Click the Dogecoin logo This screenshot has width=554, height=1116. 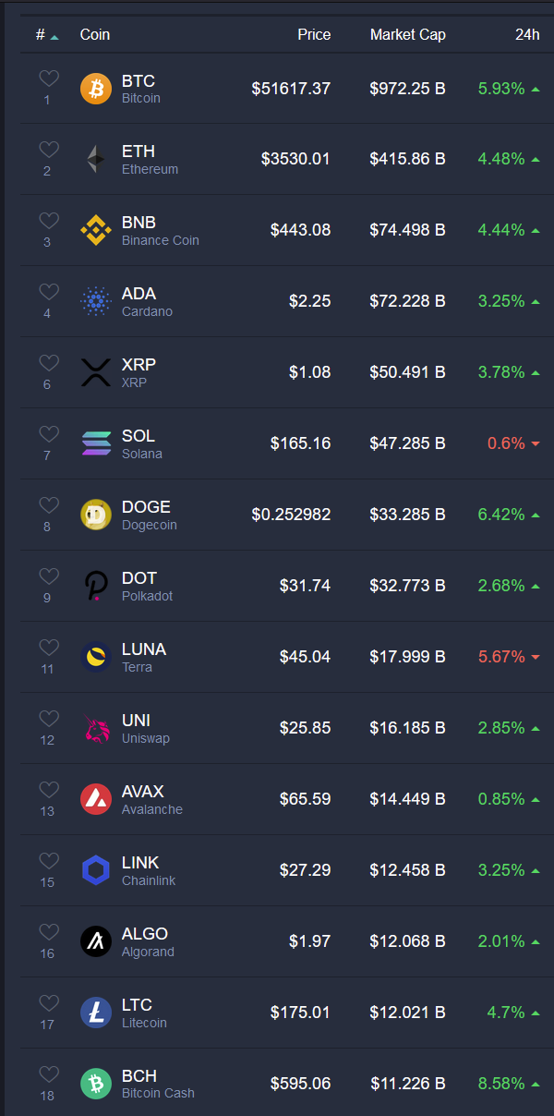tap(96, 516)
